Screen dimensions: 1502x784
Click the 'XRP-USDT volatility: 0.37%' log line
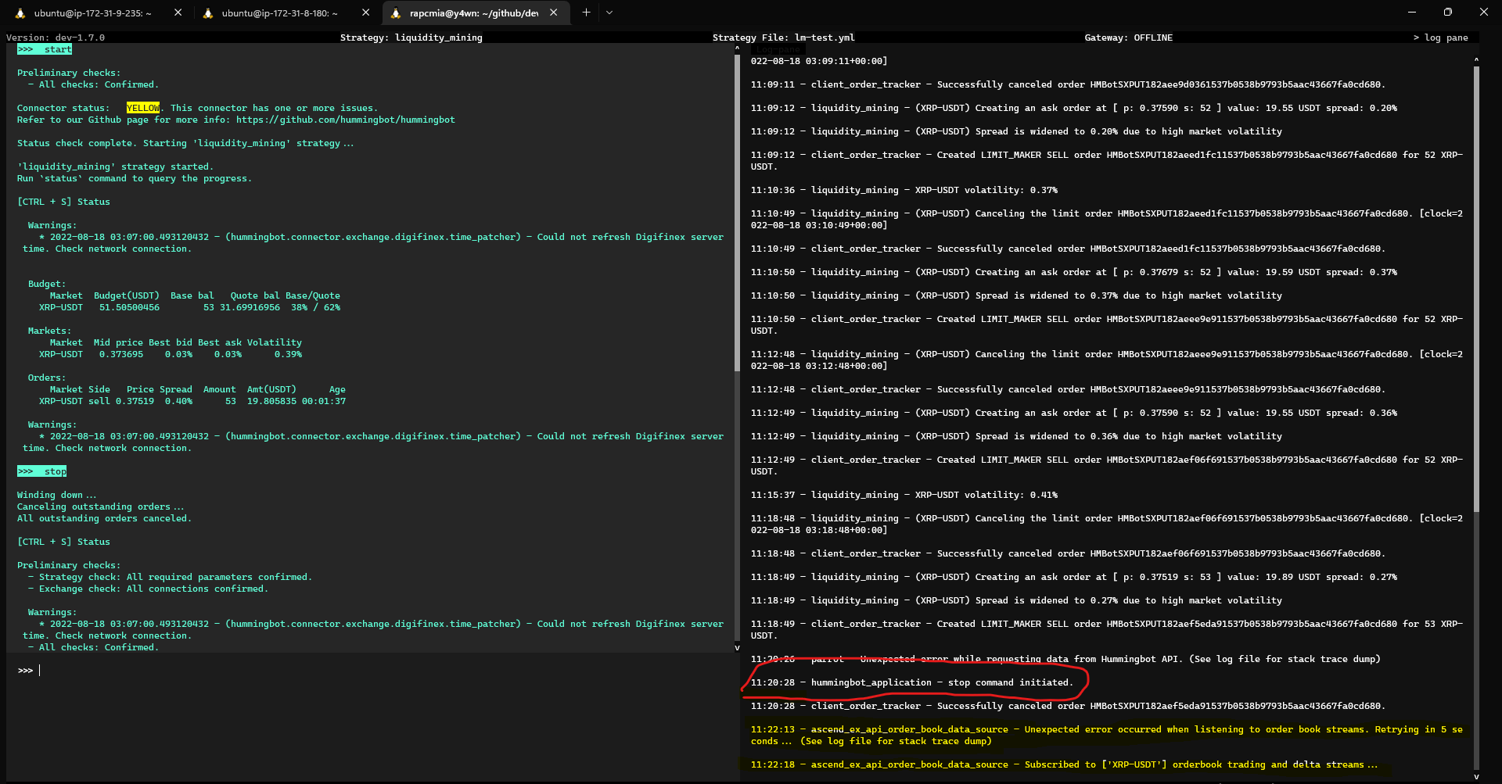904,190
